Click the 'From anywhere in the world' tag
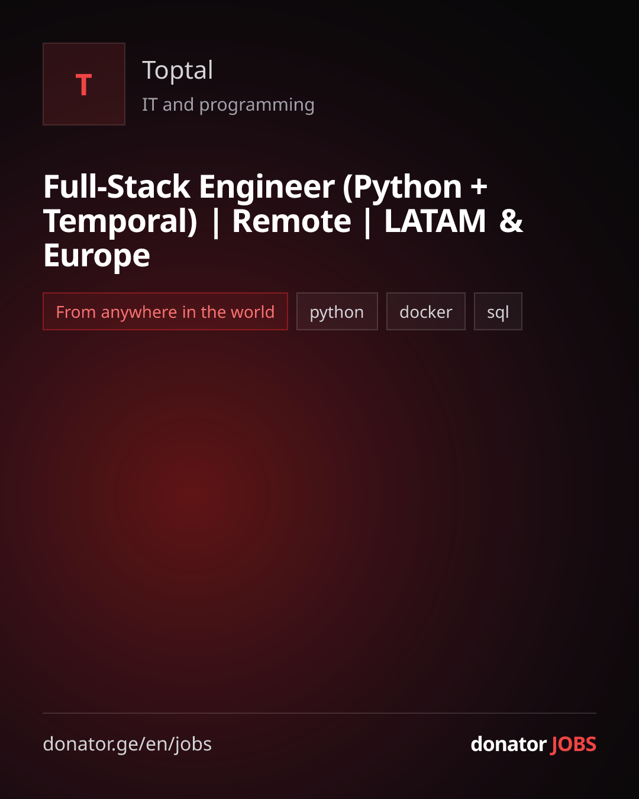 coord(165,311)
